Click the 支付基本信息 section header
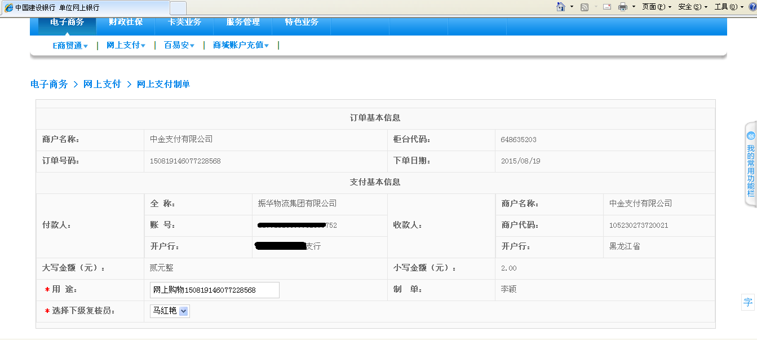The image size is (757, 340). pyautogui.click(x=375, y=183)
